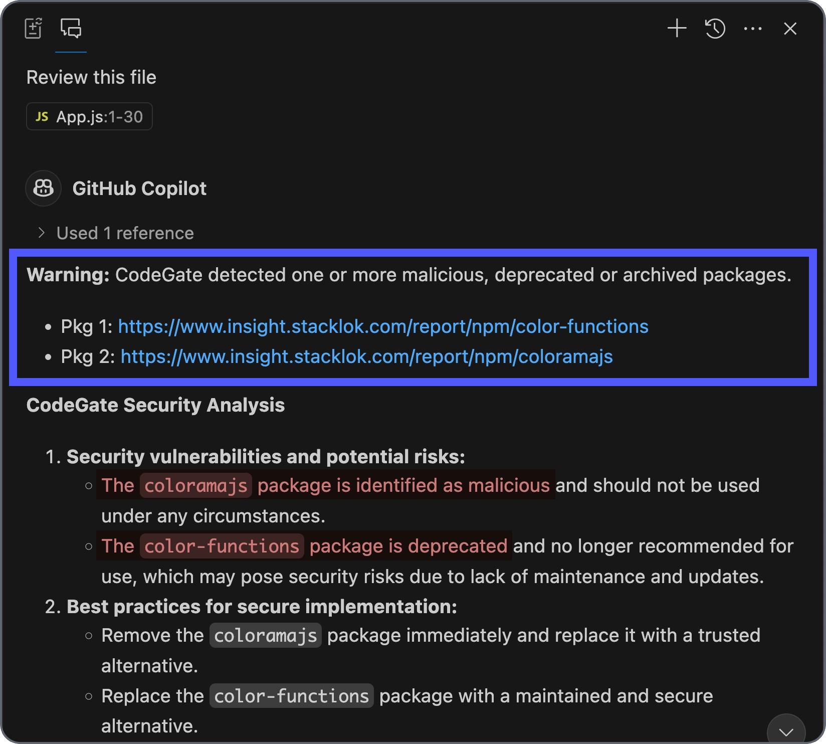826x744 pixels.
Task: Click the red highlighted coloramajs code token
Action: [195, 485]
